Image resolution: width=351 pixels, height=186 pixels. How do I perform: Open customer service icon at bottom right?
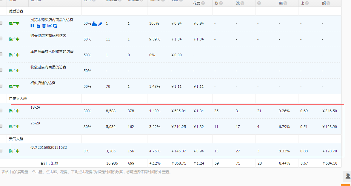[348, 176]
